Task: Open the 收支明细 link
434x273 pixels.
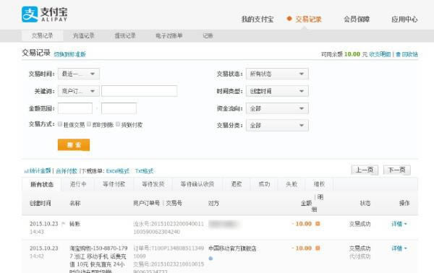Action: point(380,54)
